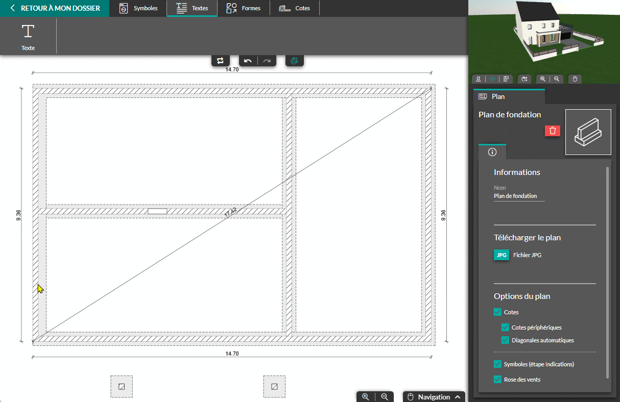Click the Informations heading

(x=517, y=172)
